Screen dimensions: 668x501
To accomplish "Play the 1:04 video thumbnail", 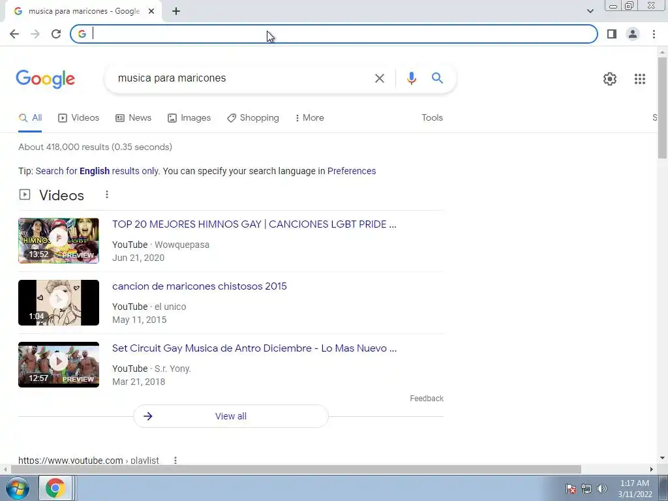I will (58, 303).
